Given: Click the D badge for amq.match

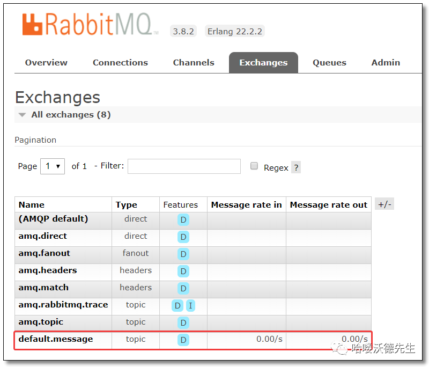Looking at the screenshot, I should pyautogui.click(x=183, y=289).
